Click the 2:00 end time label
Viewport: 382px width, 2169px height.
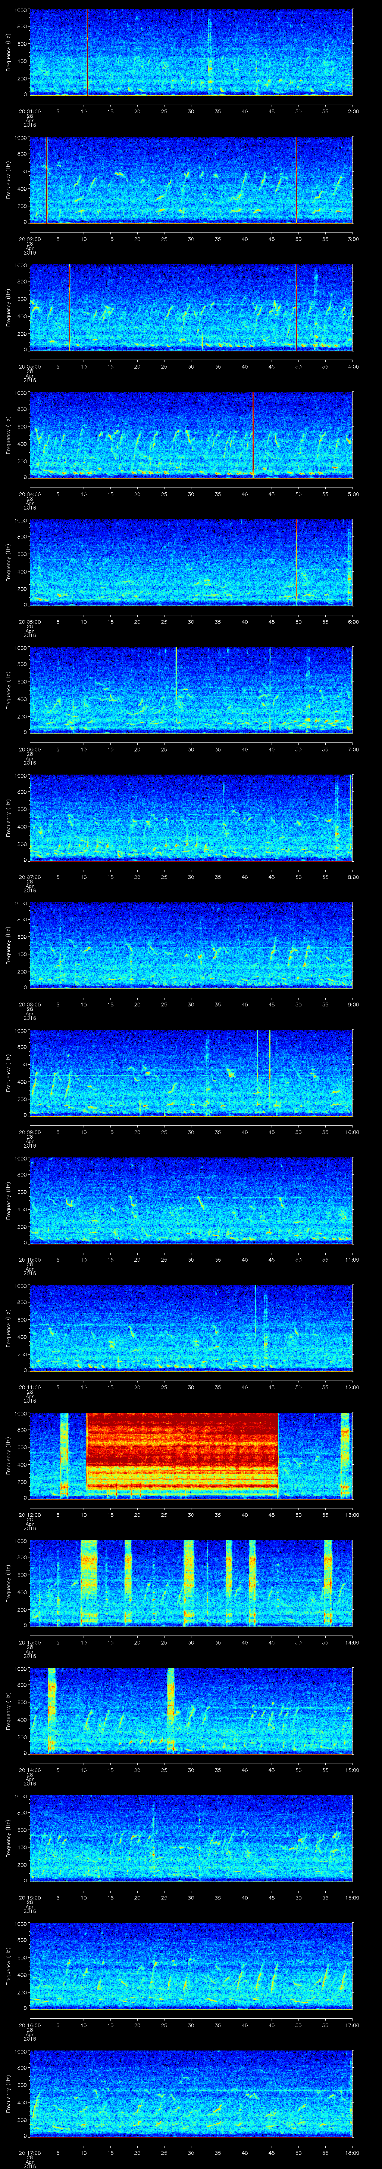coord(353,111)
